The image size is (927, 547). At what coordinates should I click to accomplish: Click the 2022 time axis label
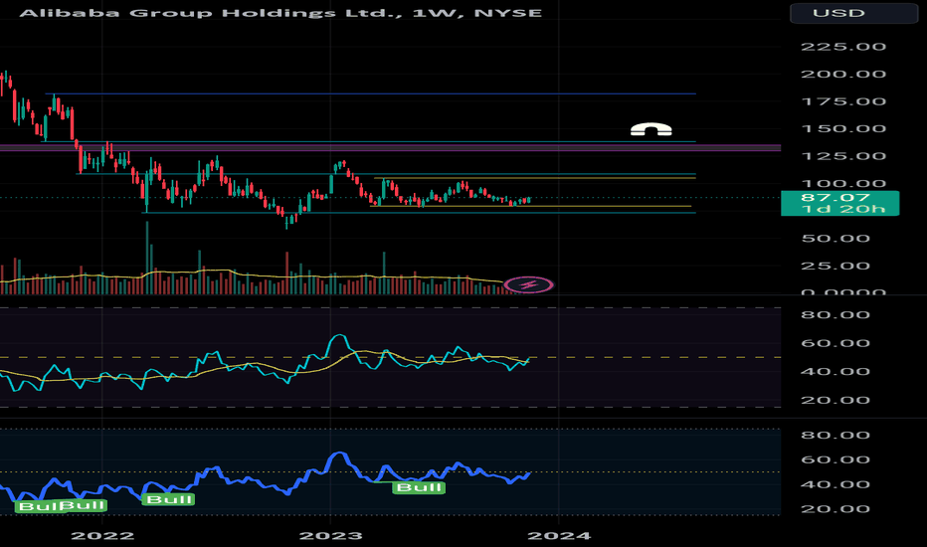tap(102, 536)
